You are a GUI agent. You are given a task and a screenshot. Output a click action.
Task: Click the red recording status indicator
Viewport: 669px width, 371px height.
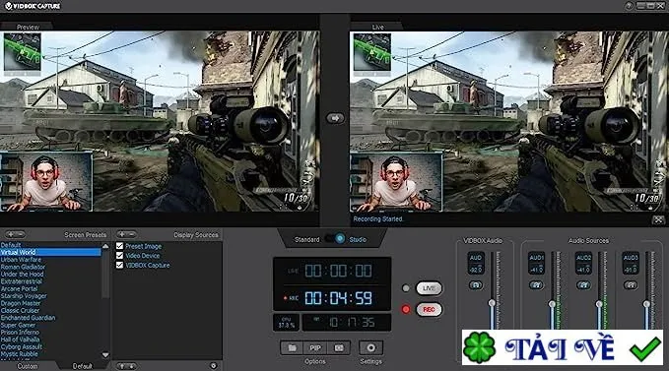pos(406,309)
